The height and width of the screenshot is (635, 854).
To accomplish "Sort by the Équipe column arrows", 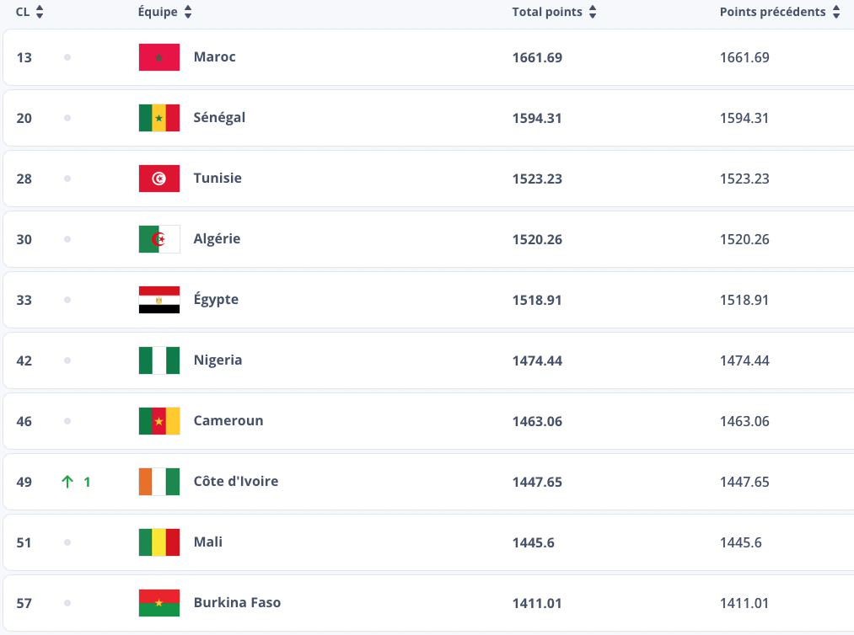I will point(188,13).
